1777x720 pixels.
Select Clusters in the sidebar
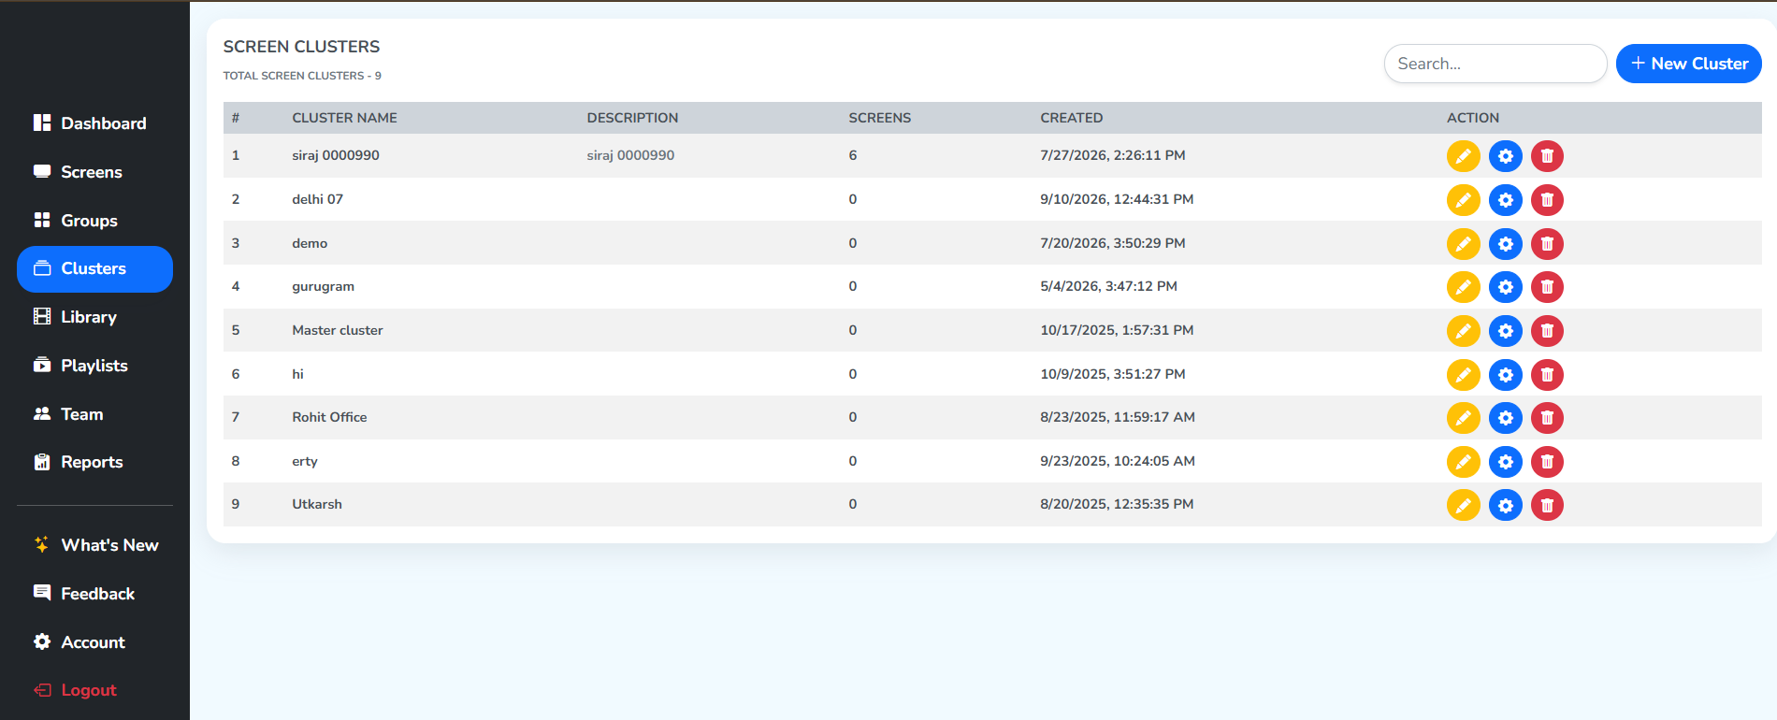click(94, 269)
